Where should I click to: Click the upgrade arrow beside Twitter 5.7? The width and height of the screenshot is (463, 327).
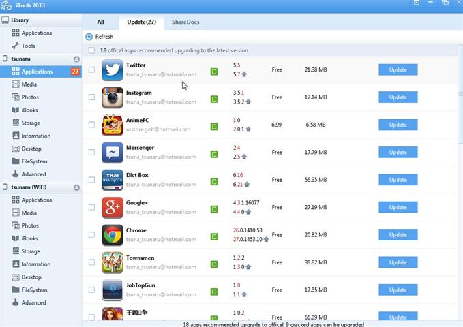pyautogui.click(x=244, y=74)
